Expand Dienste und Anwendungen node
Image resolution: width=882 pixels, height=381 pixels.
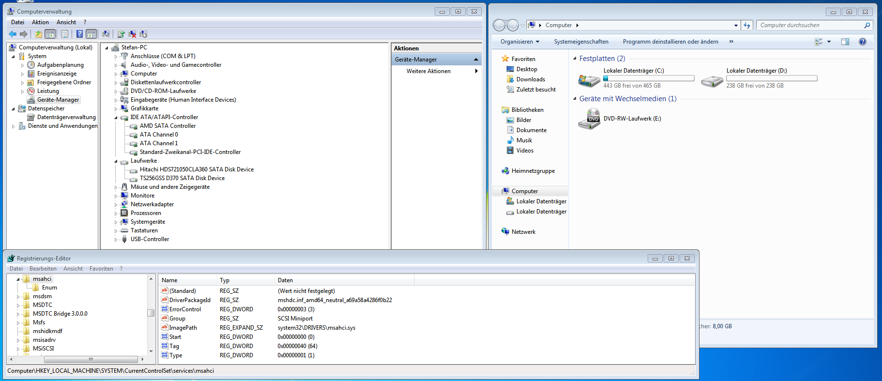point(13,126)
